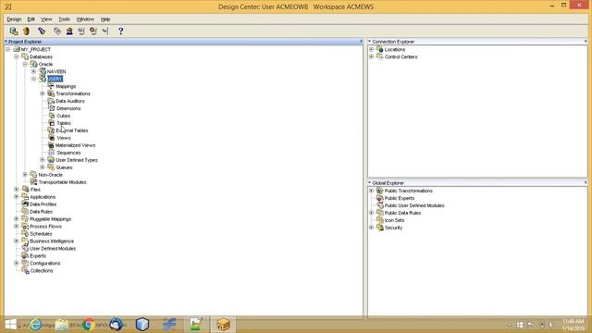Select Pluggable Mappings tree item

[x=50, y=219]
